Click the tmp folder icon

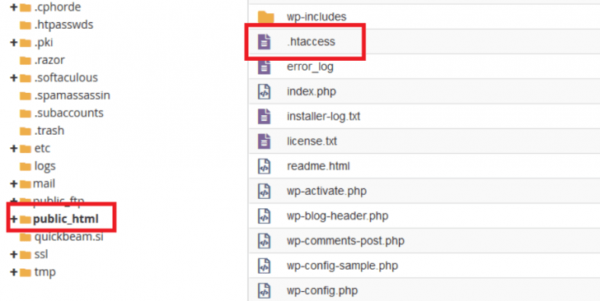26,272
